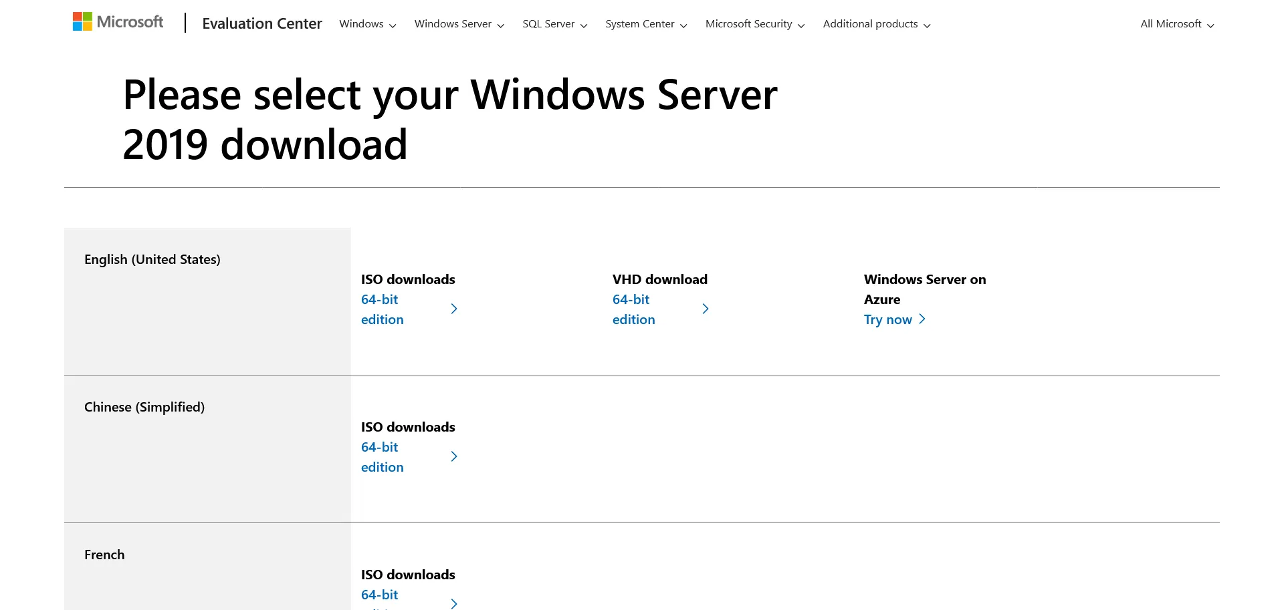Click the Windows Server 2019 download page title
1284x610 pixels.
point(450,120)
